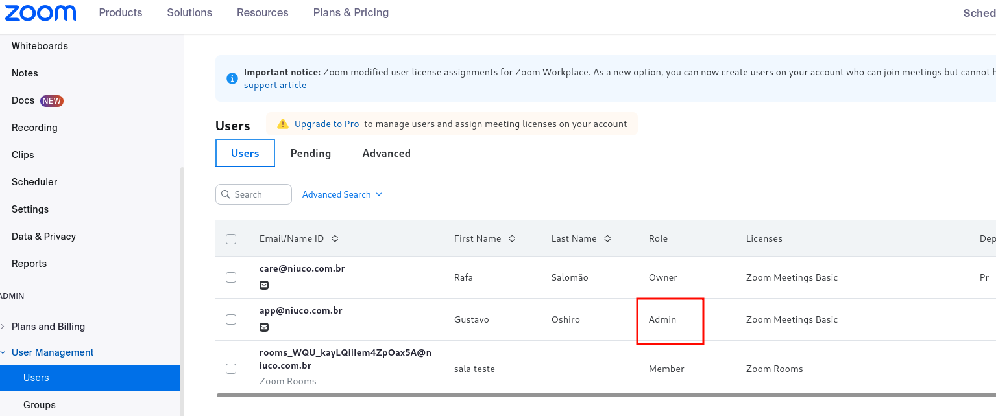Open the Resources menu
This screenshot has height=416, width=996.
coord(263,12)
